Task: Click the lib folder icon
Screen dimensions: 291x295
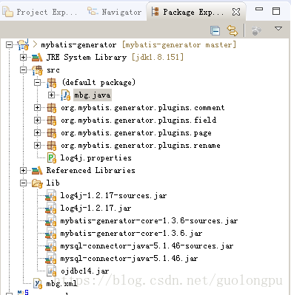Action: (x=37, y=183)
